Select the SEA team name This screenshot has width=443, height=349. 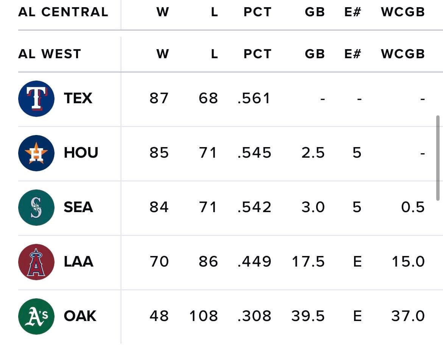coord(78,207)
